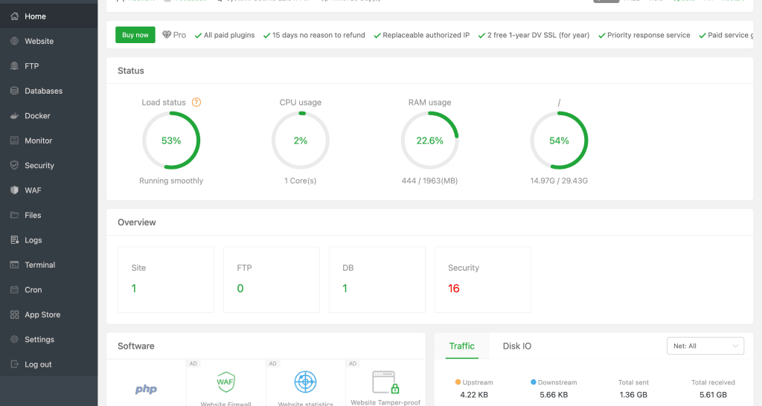This screenshot has height=406, width=762.
Task: Click the Terminal icon in sidebar
Action: 14,265
